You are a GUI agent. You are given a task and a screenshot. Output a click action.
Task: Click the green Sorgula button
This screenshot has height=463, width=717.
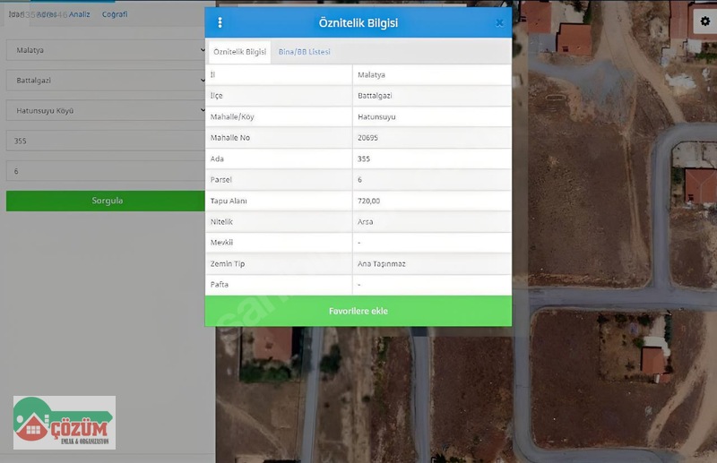[106, 201]
